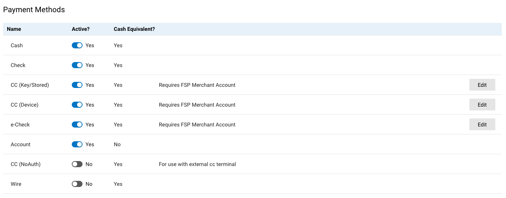Select the Account row name
506x198 pixels.
click(21, 144)
